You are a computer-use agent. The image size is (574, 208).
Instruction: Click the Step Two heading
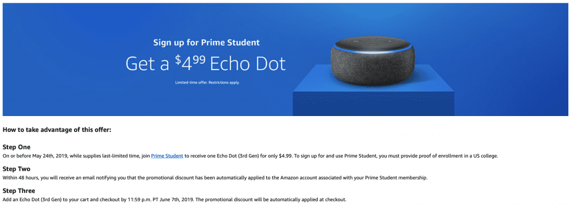coord(16,169)
